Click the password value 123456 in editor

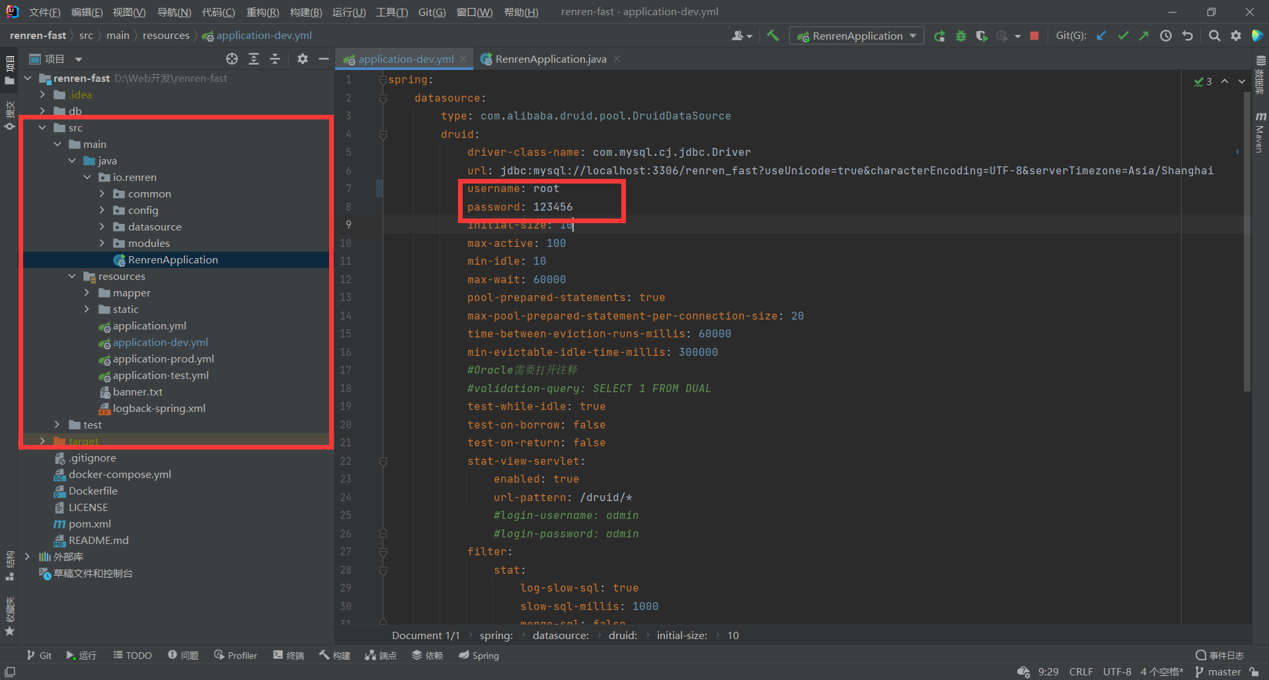pyautogui.click(x=553, y=207)
